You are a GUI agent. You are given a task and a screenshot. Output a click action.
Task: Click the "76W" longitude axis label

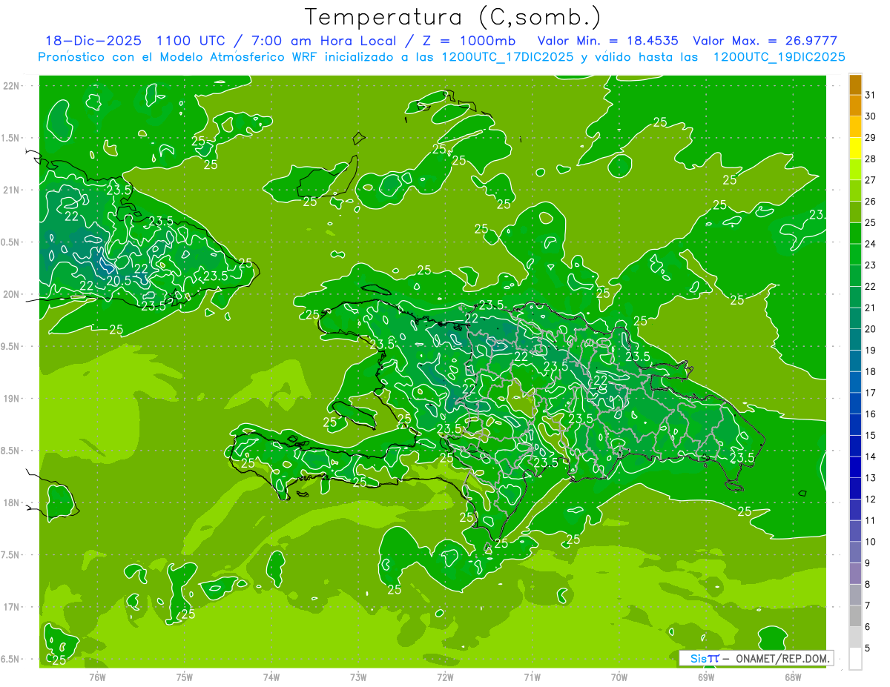pyautogui.click(x=98, y=676)
